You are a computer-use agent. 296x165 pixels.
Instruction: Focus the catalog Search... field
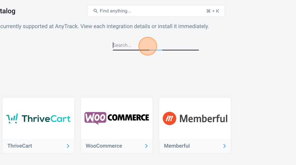point(156,45)
